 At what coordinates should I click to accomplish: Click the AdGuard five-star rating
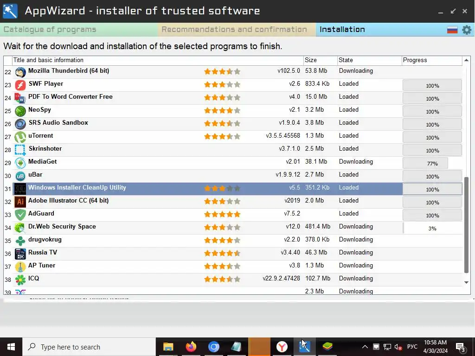point(222,214)
